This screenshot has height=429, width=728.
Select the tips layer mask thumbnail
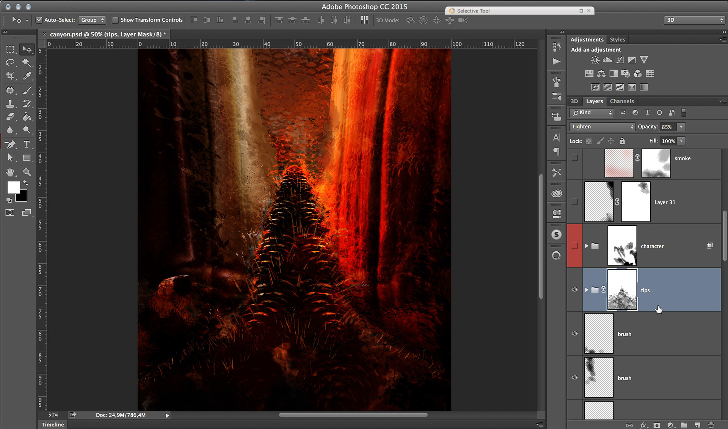click(622, 290)
